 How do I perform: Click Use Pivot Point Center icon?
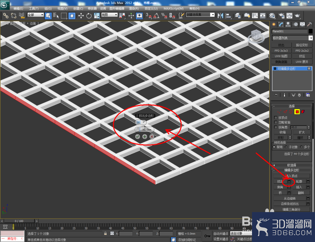pyautogui.click(x=122, y=15)
